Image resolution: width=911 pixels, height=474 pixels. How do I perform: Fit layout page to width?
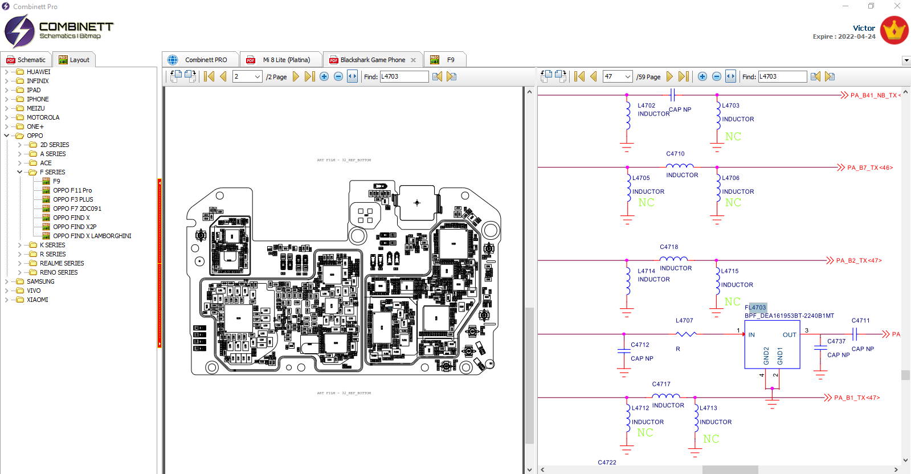[352, 76]
